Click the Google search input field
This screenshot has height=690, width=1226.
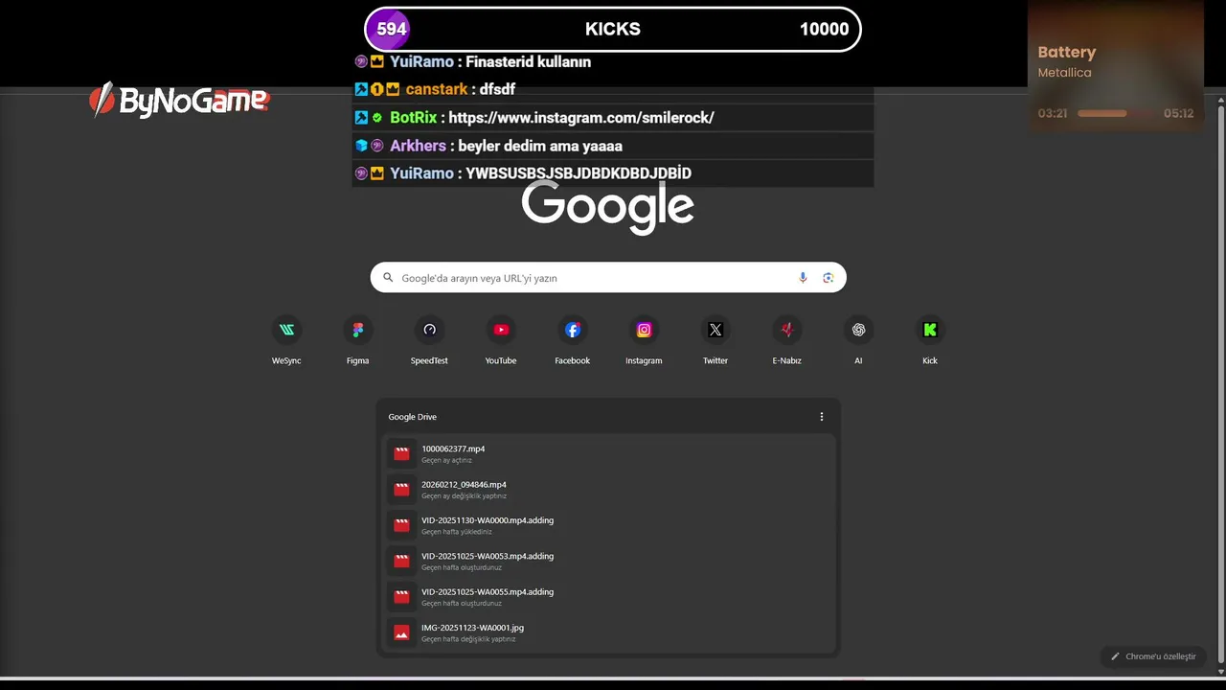tap(608, 278)
